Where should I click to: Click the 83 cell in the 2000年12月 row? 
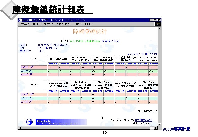109,67
